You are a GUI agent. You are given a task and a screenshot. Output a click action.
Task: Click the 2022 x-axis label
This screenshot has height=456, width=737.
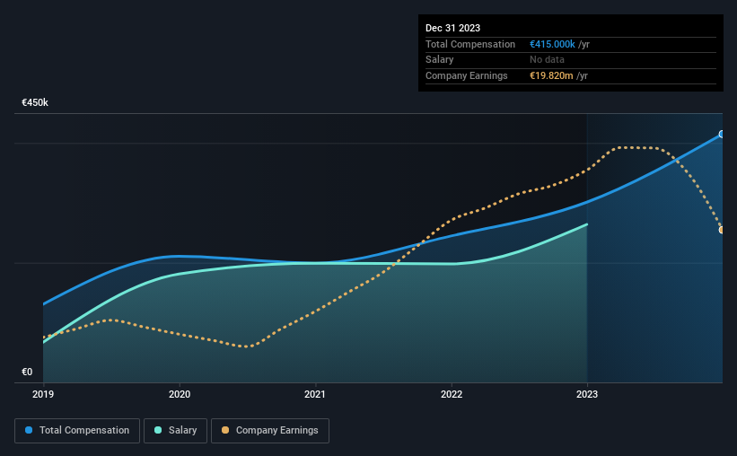point(452,394)
